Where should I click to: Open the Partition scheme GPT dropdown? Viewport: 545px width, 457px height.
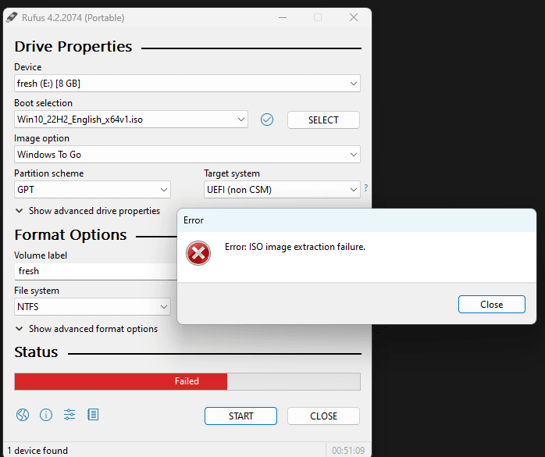coord(92,190)
